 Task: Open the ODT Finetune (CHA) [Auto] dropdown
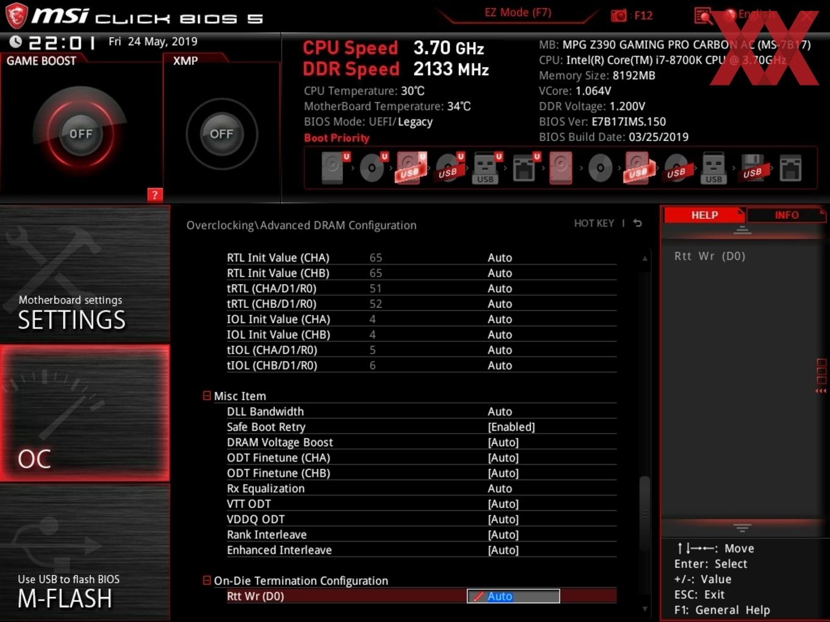503,457
